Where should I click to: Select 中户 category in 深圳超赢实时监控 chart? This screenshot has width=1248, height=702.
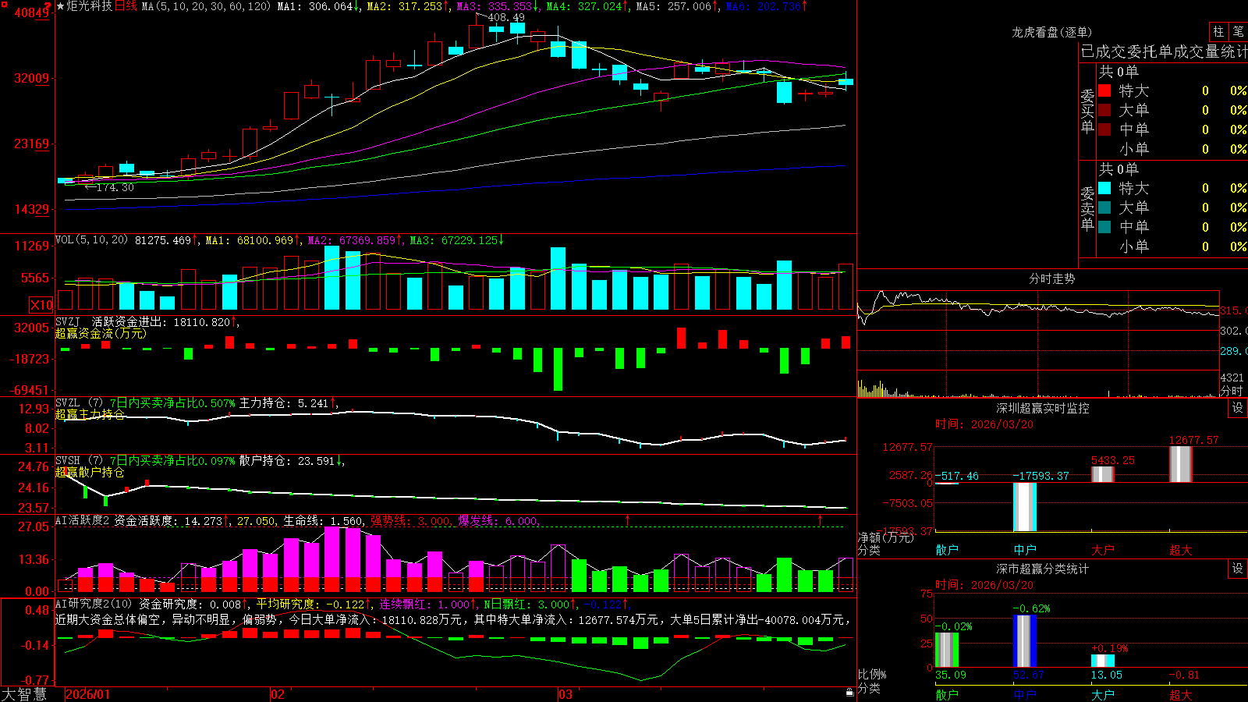pos(1025,550)
